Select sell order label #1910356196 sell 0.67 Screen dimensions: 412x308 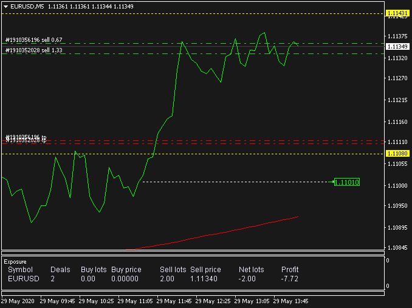pos(34,40)
